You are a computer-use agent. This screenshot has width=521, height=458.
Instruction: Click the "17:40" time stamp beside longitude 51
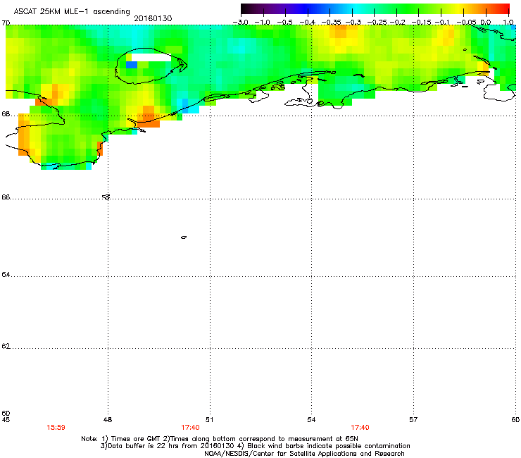coord(190,428)
